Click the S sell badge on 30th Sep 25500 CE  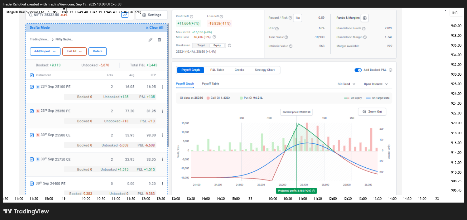pos(38,135)
